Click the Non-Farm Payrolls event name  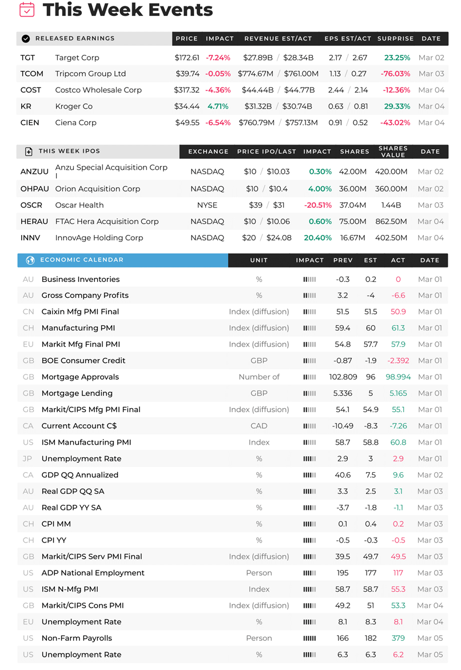point(77,639)
